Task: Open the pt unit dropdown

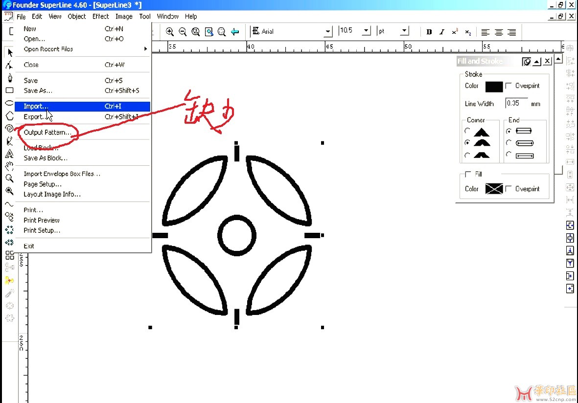Action: click(x=404, y=31)
